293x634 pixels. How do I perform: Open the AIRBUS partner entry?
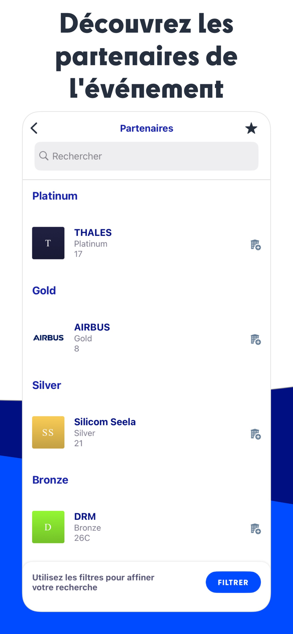pyautogui.click(x=92, y=327)
